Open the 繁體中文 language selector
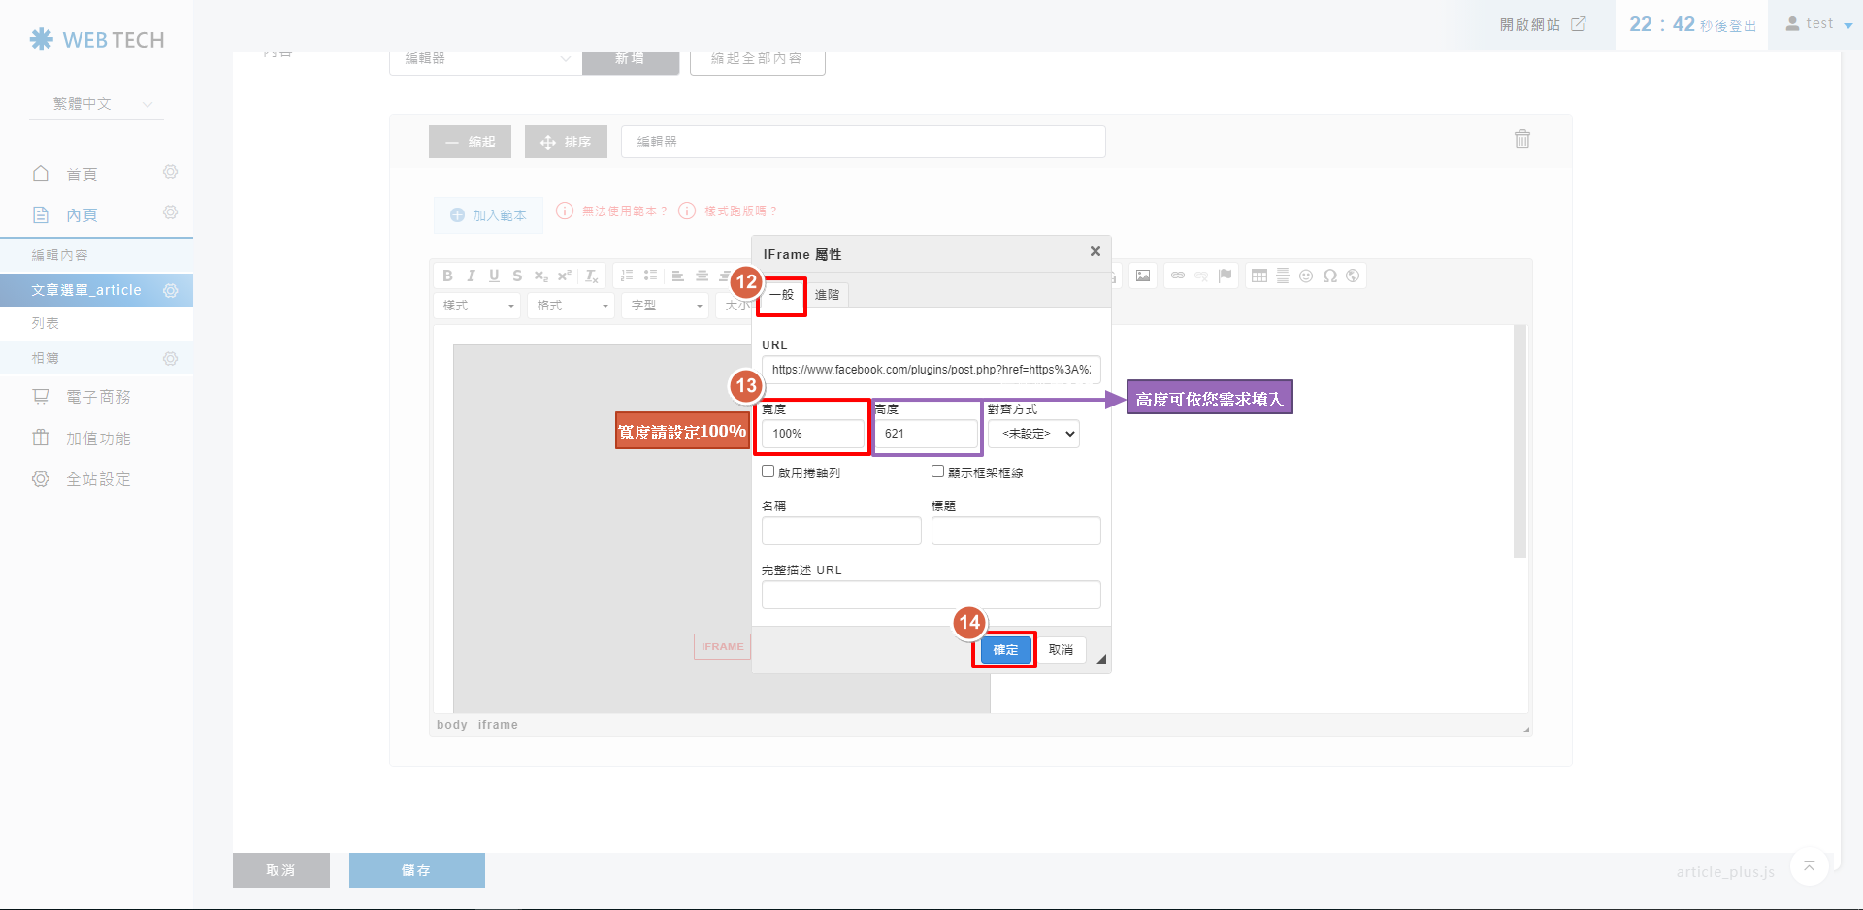Screen dimensions: 1863x910 point(97,104)
